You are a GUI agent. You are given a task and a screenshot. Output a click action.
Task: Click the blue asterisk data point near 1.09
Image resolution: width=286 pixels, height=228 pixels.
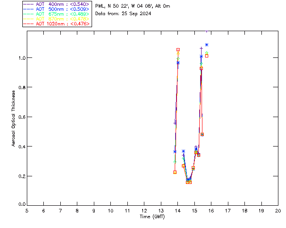pos(206,45)
